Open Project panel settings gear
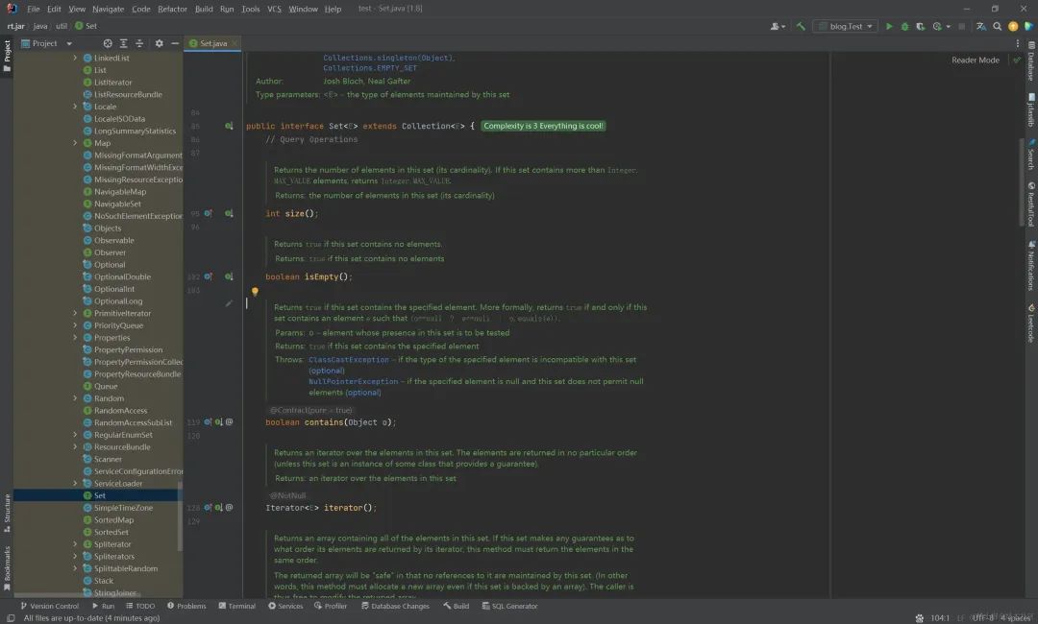1038x624 pixels. (x=159, y=43)
